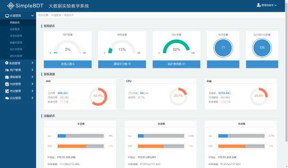Click the exam icon for 考试管理
This screenshot has width=288, height=168.
(x=7, y=91)
